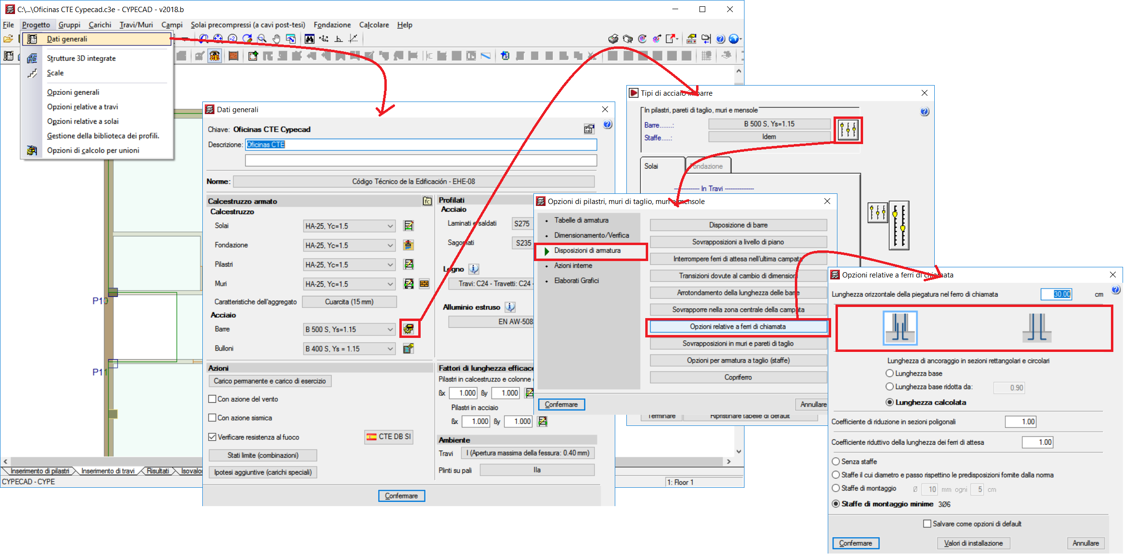Select the bent-outward starter bar diagram
The height and width of the screenshot is (554, 1124).
coord(1037,328)
